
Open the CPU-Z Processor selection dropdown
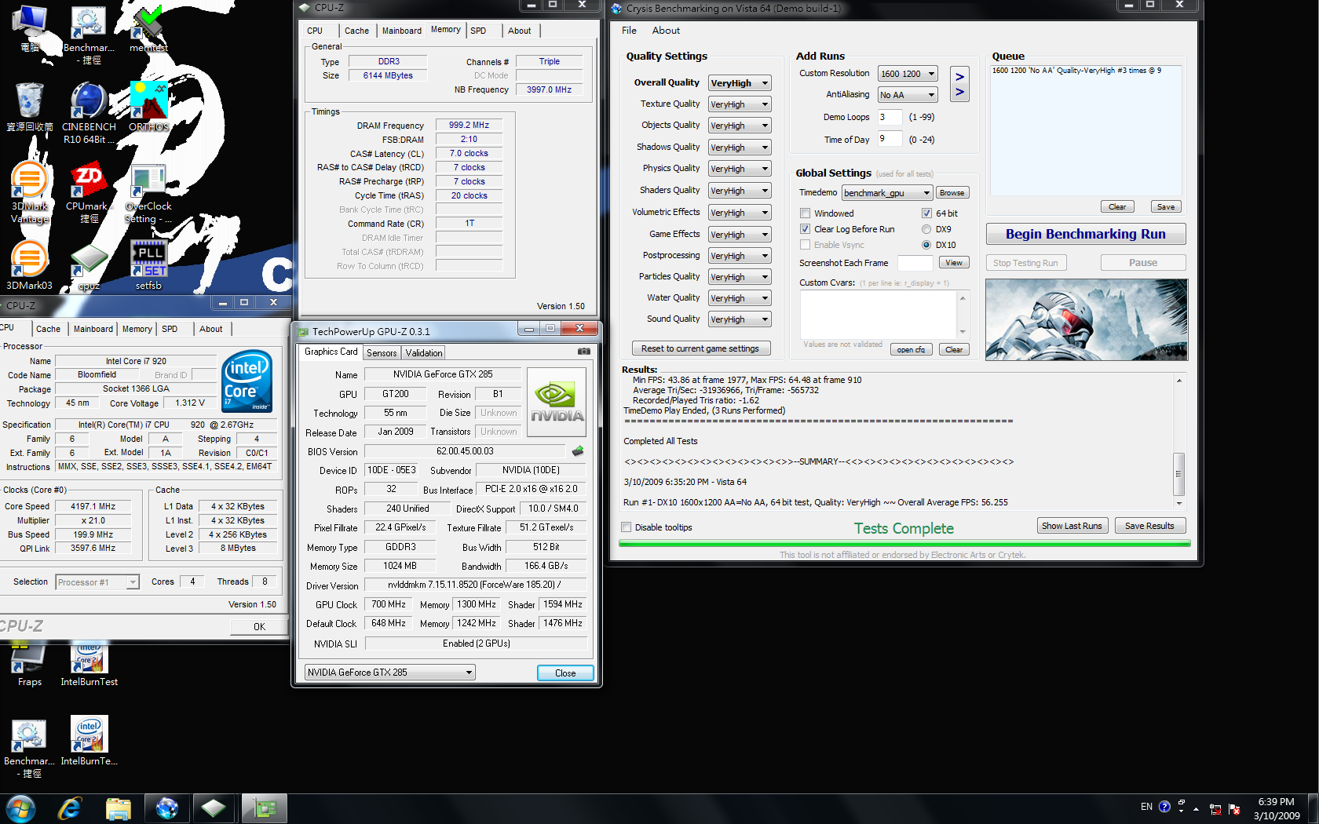point(98,582)
